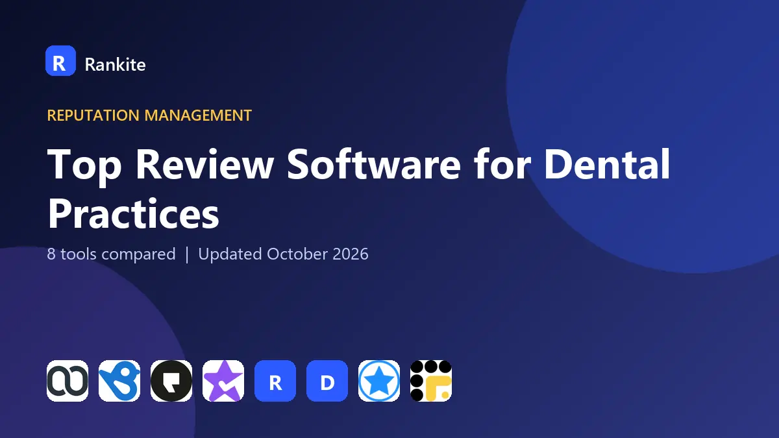Click the blue star in circle logo icon
This screenshot has height=438, width=779.
(379, 381)
